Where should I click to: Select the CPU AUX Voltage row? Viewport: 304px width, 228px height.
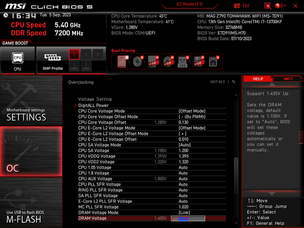point(152,179)
